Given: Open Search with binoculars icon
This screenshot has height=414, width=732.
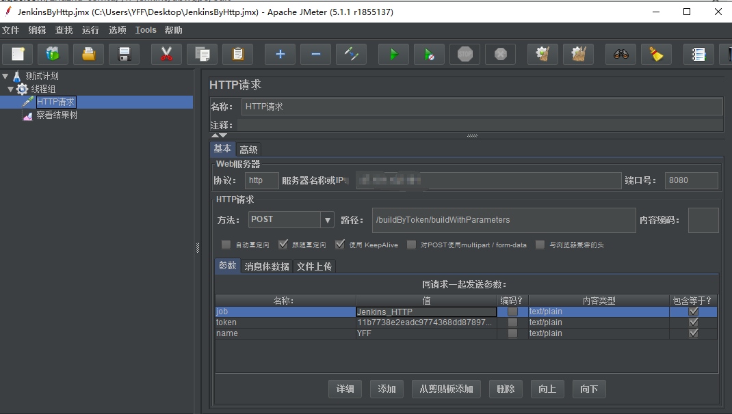Looking at the screenshot, I should 620,54.
